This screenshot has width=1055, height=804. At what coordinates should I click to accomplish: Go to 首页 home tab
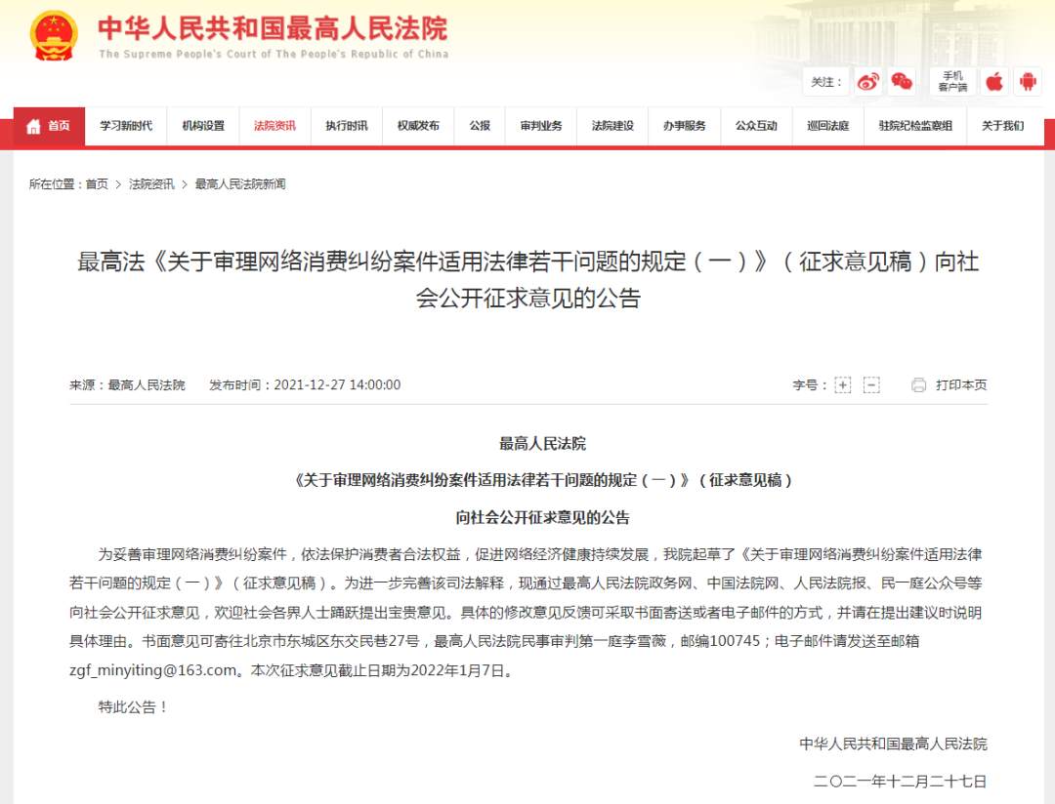point(49,126)
